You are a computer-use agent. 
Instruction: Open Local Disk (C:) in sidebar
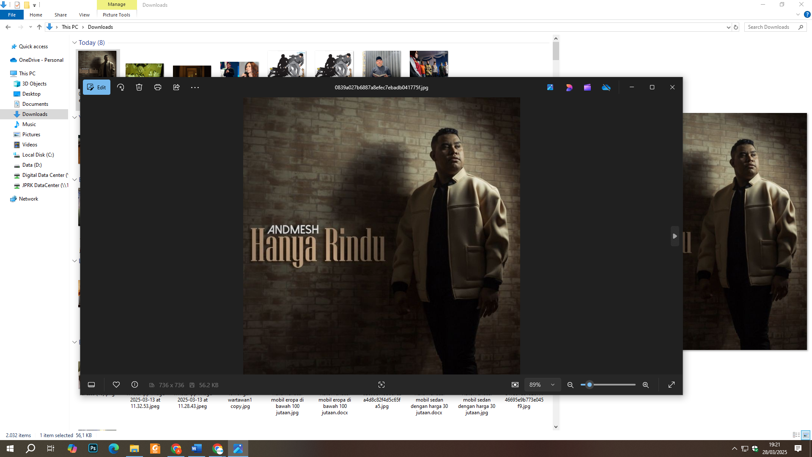tap(38, 155)
